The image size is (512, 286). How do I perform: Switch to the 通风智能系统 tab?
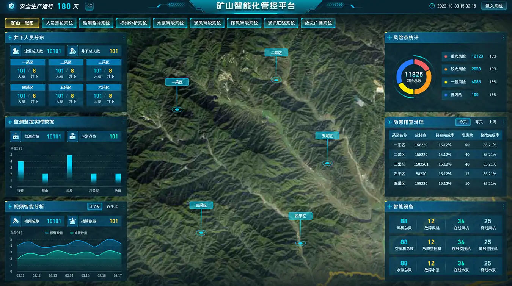pyautogui.click(x=207, y=23)
